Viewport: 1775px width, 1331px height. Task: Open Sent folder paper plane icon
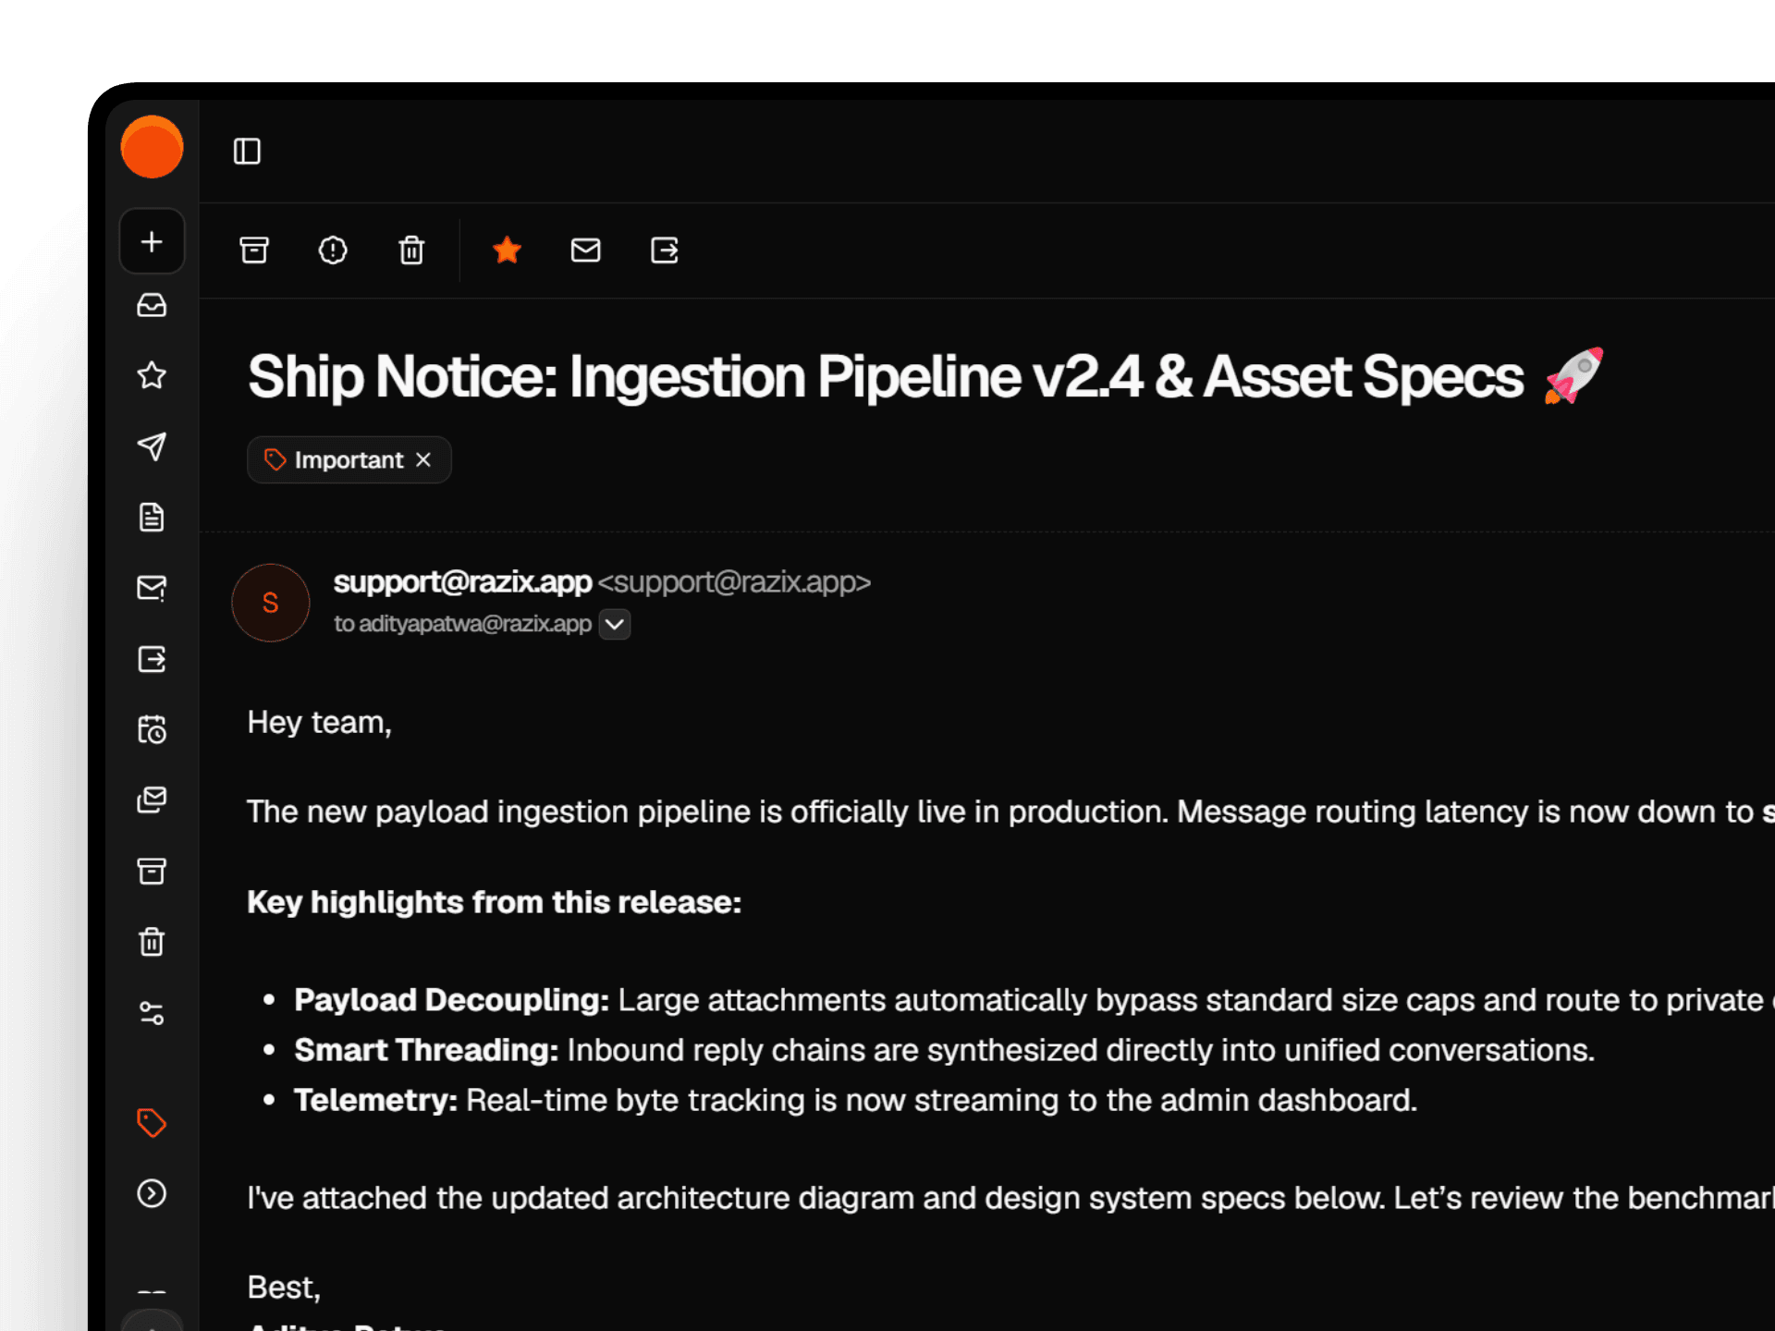pos(152,446)
